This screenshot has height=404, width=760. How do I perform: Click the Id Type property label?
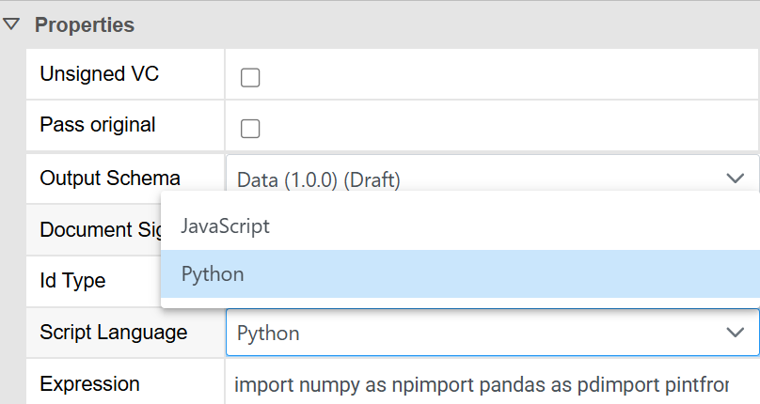(72, 281)
